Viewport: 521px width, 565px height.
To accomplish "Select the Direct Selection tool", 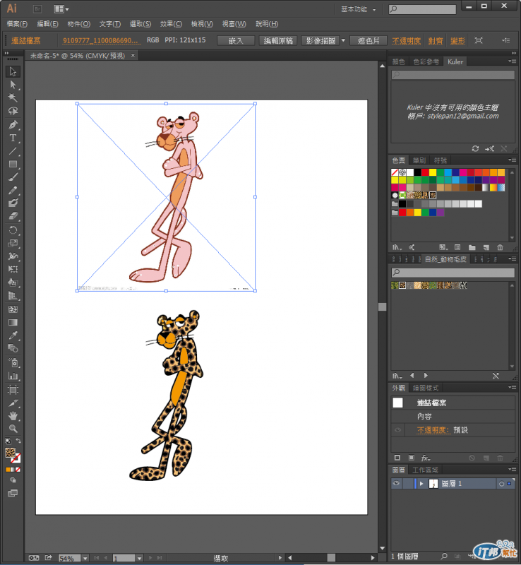I will click(x=13, y=85).
